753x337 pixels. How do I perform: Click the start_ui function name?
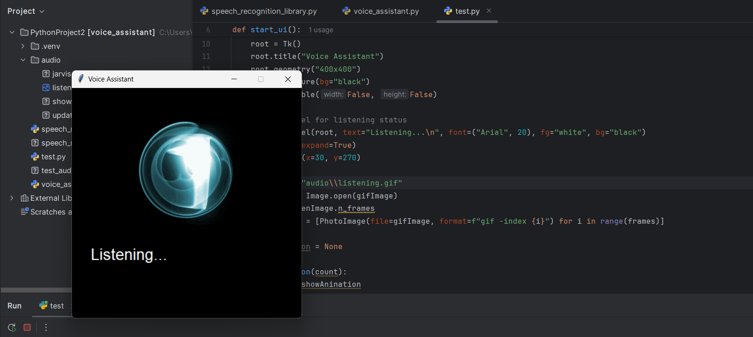point(269,29)
